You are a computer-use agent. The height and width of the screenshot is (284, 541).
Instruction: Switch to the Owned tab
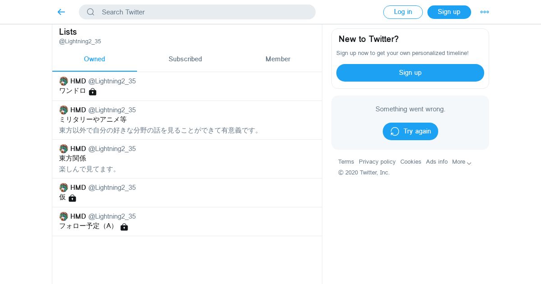tap(95, 60)
